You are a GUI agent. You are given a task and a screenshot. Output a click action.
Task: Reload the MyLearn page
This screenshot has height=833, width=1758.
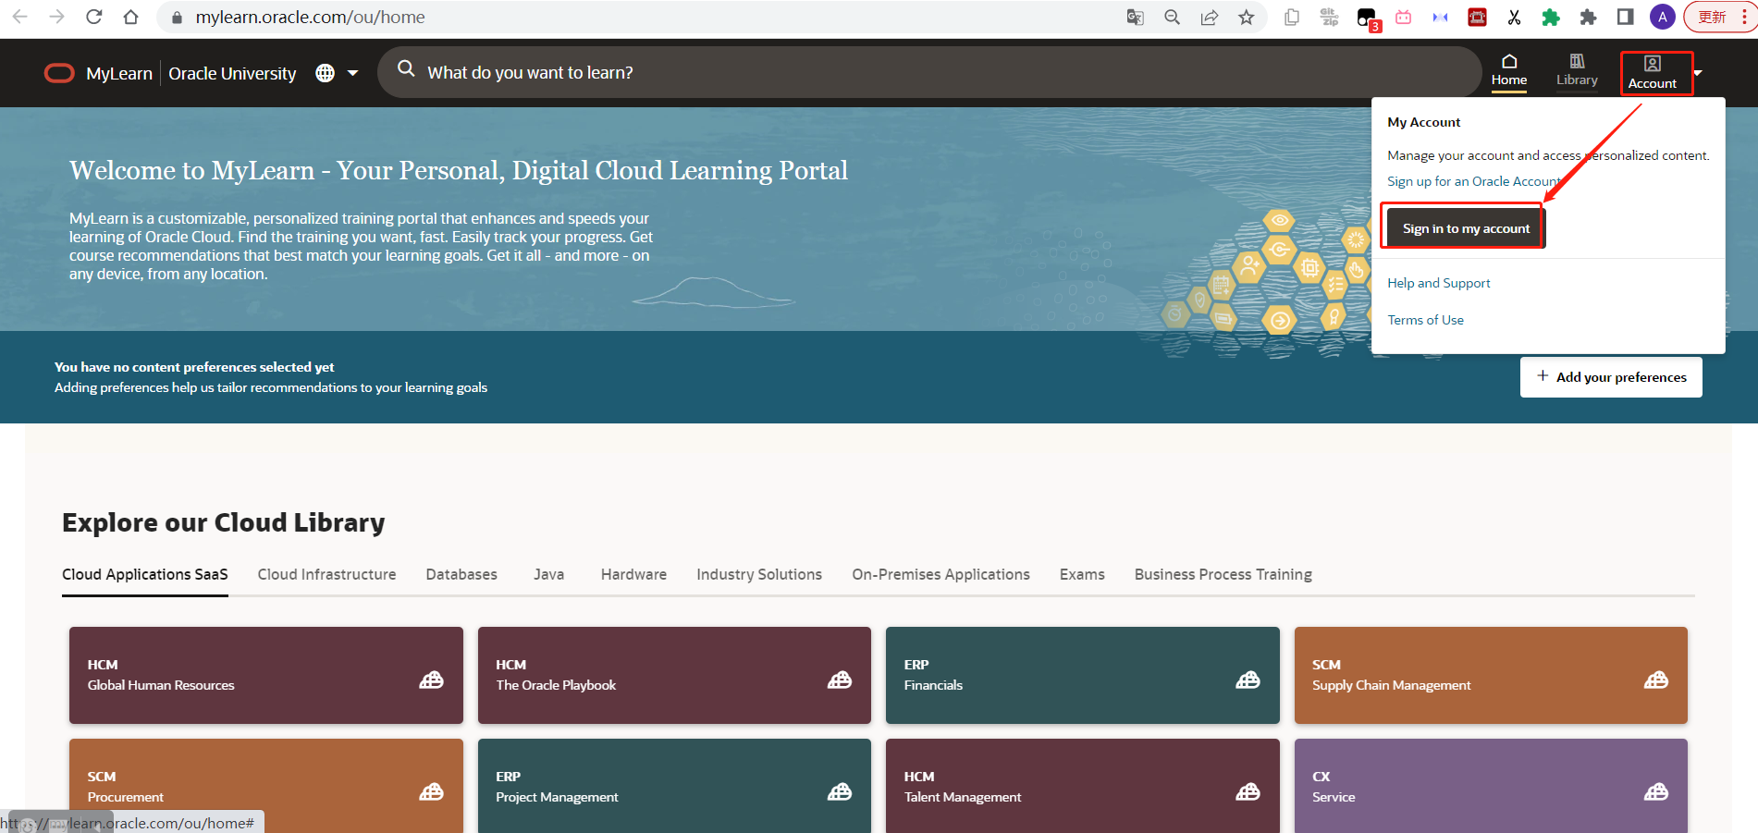click(93, 17)
